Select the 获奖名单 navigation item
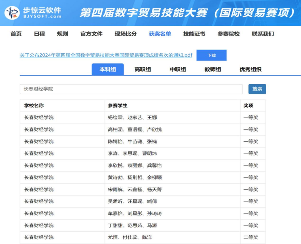The width and height of the screenshot is (301, 244). [x=160, y=34]
